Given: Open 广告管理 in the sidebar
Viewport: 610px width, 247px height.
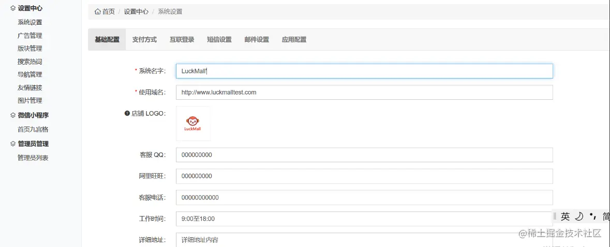Looking at the screenshot, I should point(30,35).
